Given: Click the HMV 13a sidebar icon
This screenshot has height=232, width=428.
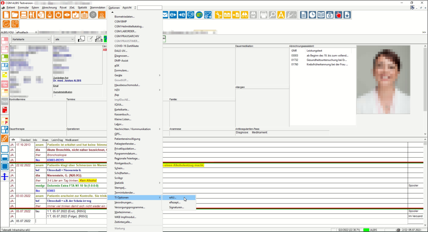Looking at the screenshot, I should tap(5, 84).
